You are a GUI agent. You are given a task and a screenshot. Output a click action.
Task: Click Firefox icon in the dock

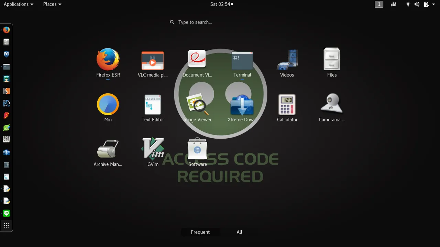[x=6, y=30]
